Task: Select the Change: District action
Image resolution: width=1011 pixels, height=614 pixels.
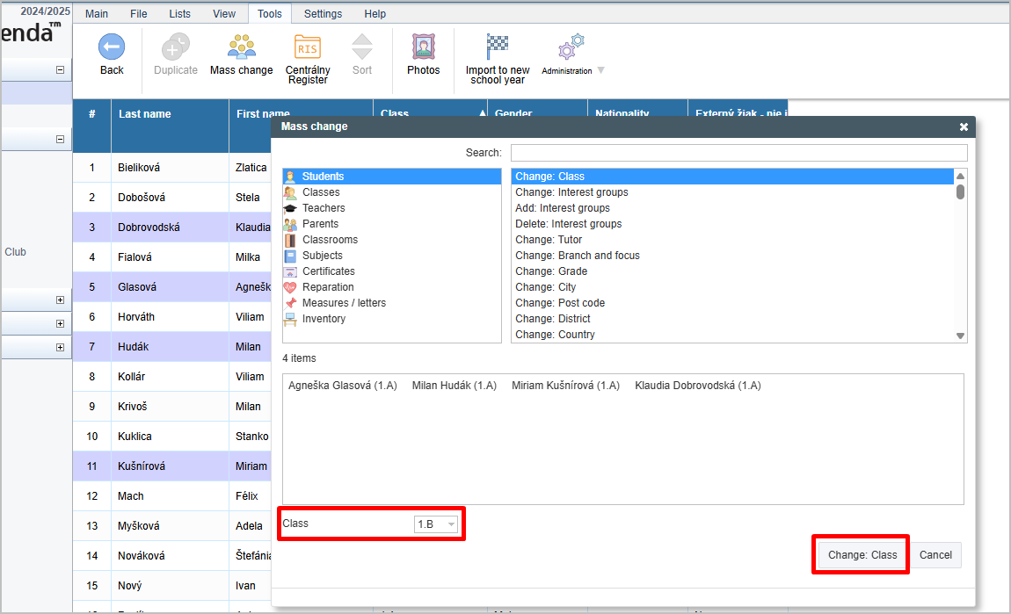Action: [732, 318]
